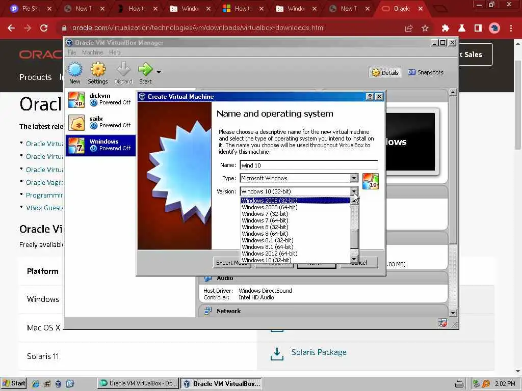Click details pane scroll up arrow
This screenshot has width=522, height=391.
(x=453, y=93)
